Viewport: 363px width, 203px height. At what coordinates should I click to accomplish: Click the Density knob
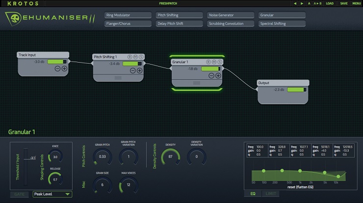(x=171, y=157)
